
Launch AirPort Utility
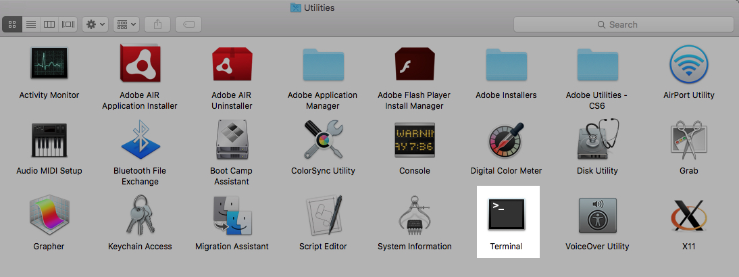coord(688,66)
